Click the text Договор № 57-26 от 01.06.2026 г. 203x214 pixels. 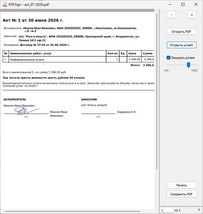point(45,45)
